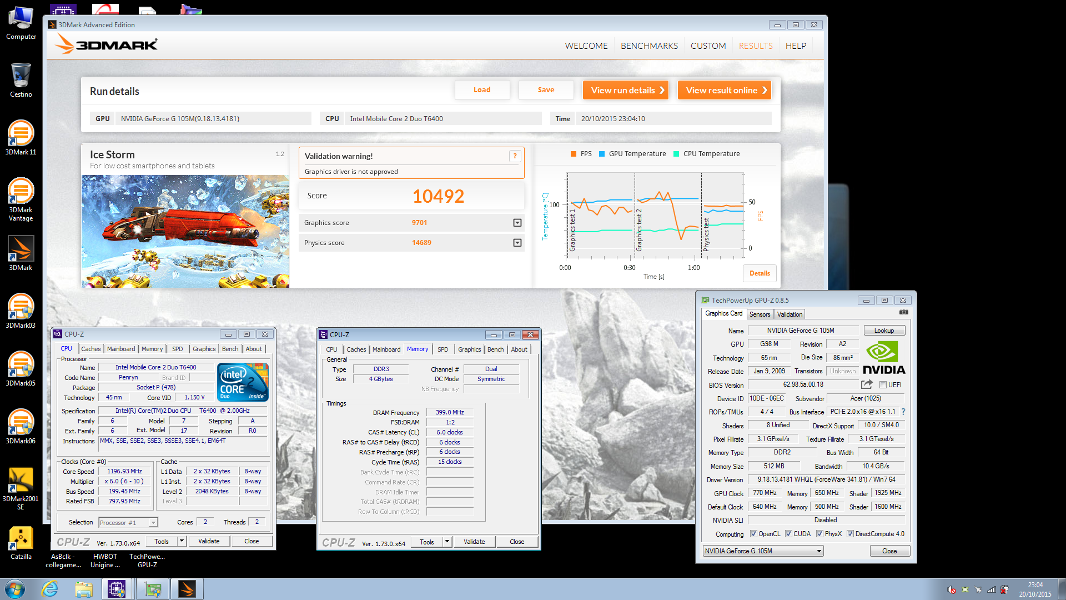Click the 3DMARK logo in header
1066x600 pixels.
pos(107,44)
